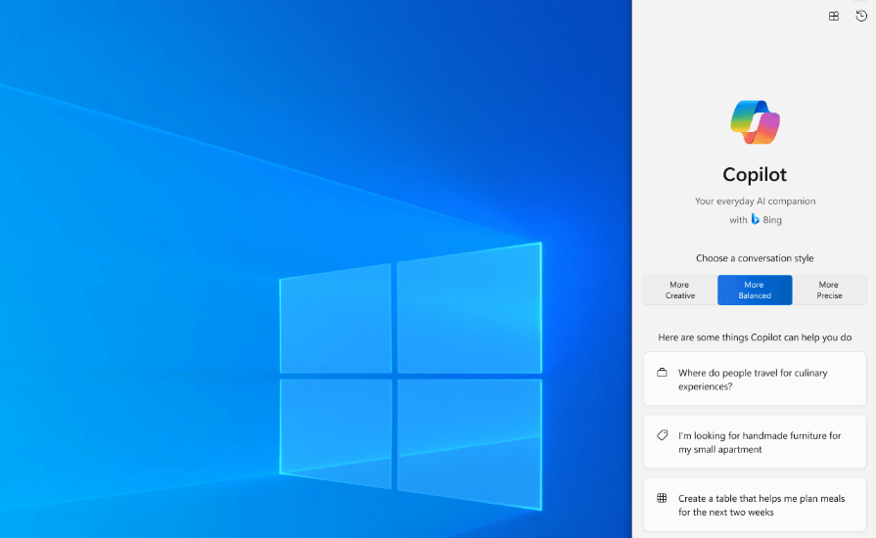Click the suitcase icon on culinary travel card
876x538 pixels.
(x=662, y=373)
